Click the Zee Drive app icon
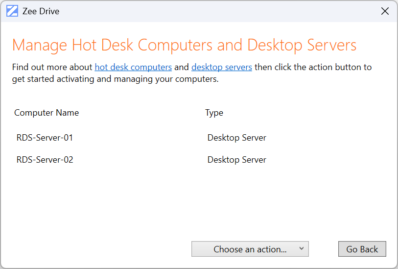The image size is (398, 269). 12,11
